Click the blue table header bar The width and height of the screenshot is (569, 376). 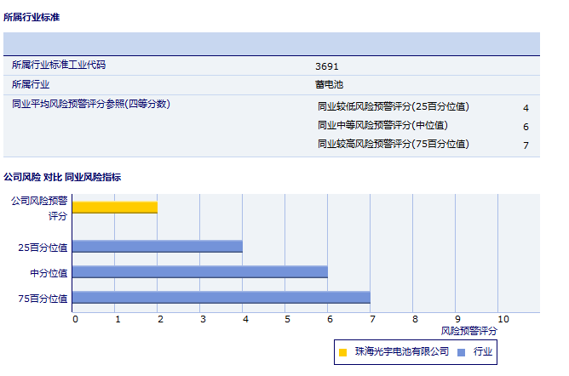pos(272,43)
